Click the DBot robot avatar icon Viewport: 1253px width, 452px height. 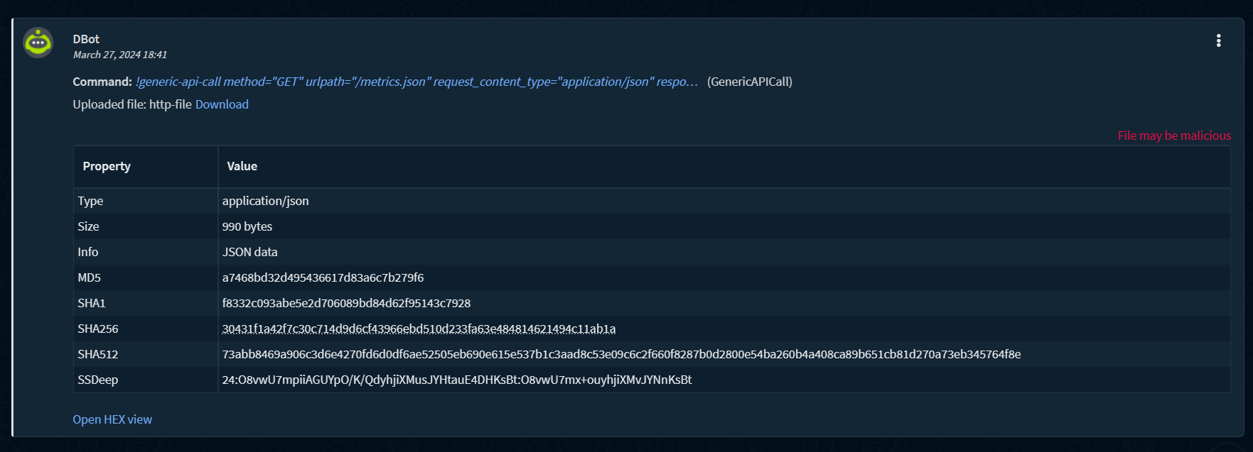point(38,43)
